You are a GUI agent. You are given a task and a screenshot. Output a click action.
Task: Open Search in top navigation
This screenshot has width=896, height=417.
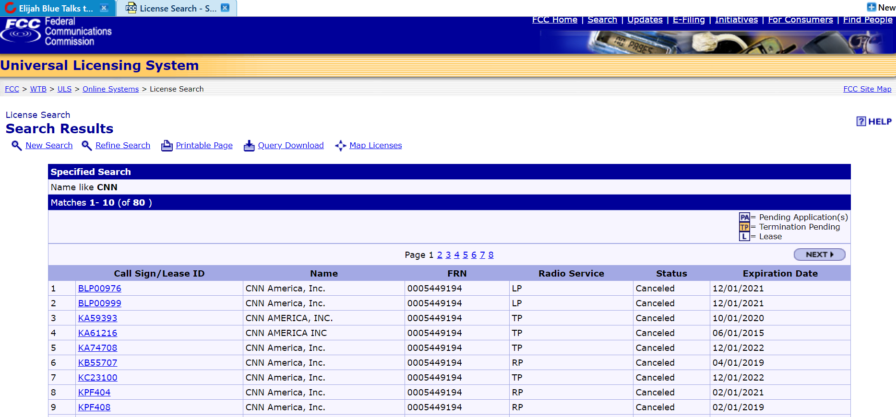602,20
